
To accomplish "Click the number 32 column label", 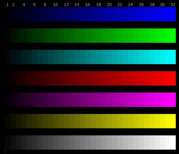I will (173, 5).
